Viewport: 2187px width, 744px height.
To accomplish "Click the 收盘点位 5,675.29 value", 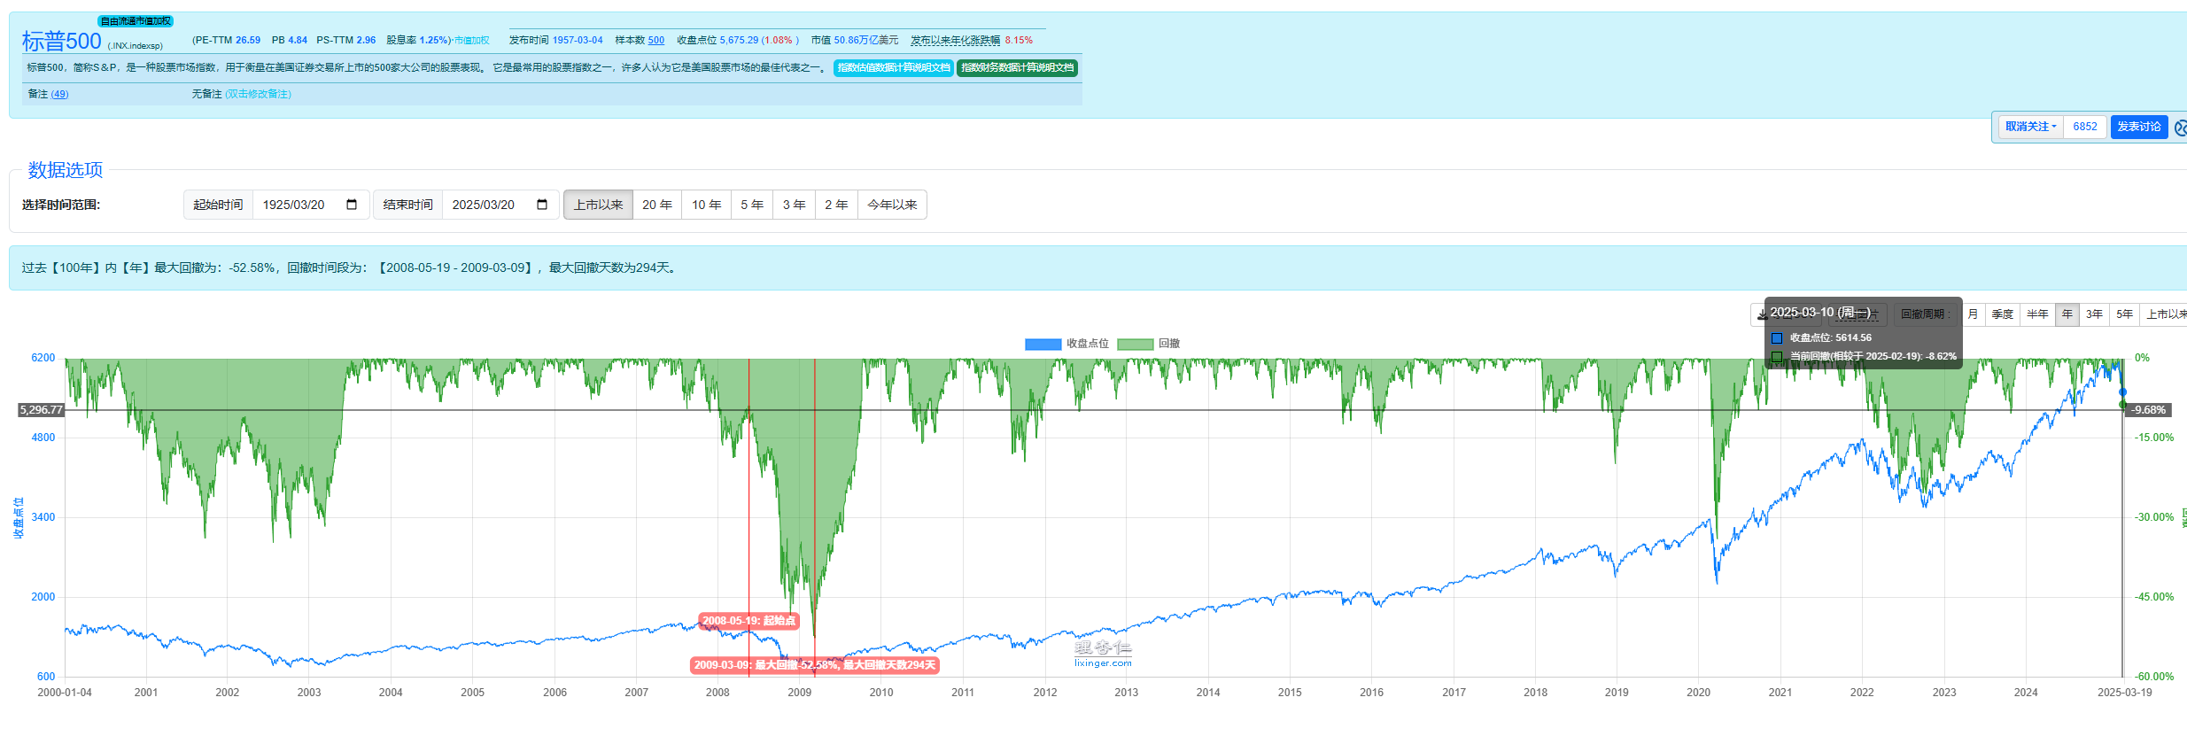I will pyautogui.click(x=737, y=40).
